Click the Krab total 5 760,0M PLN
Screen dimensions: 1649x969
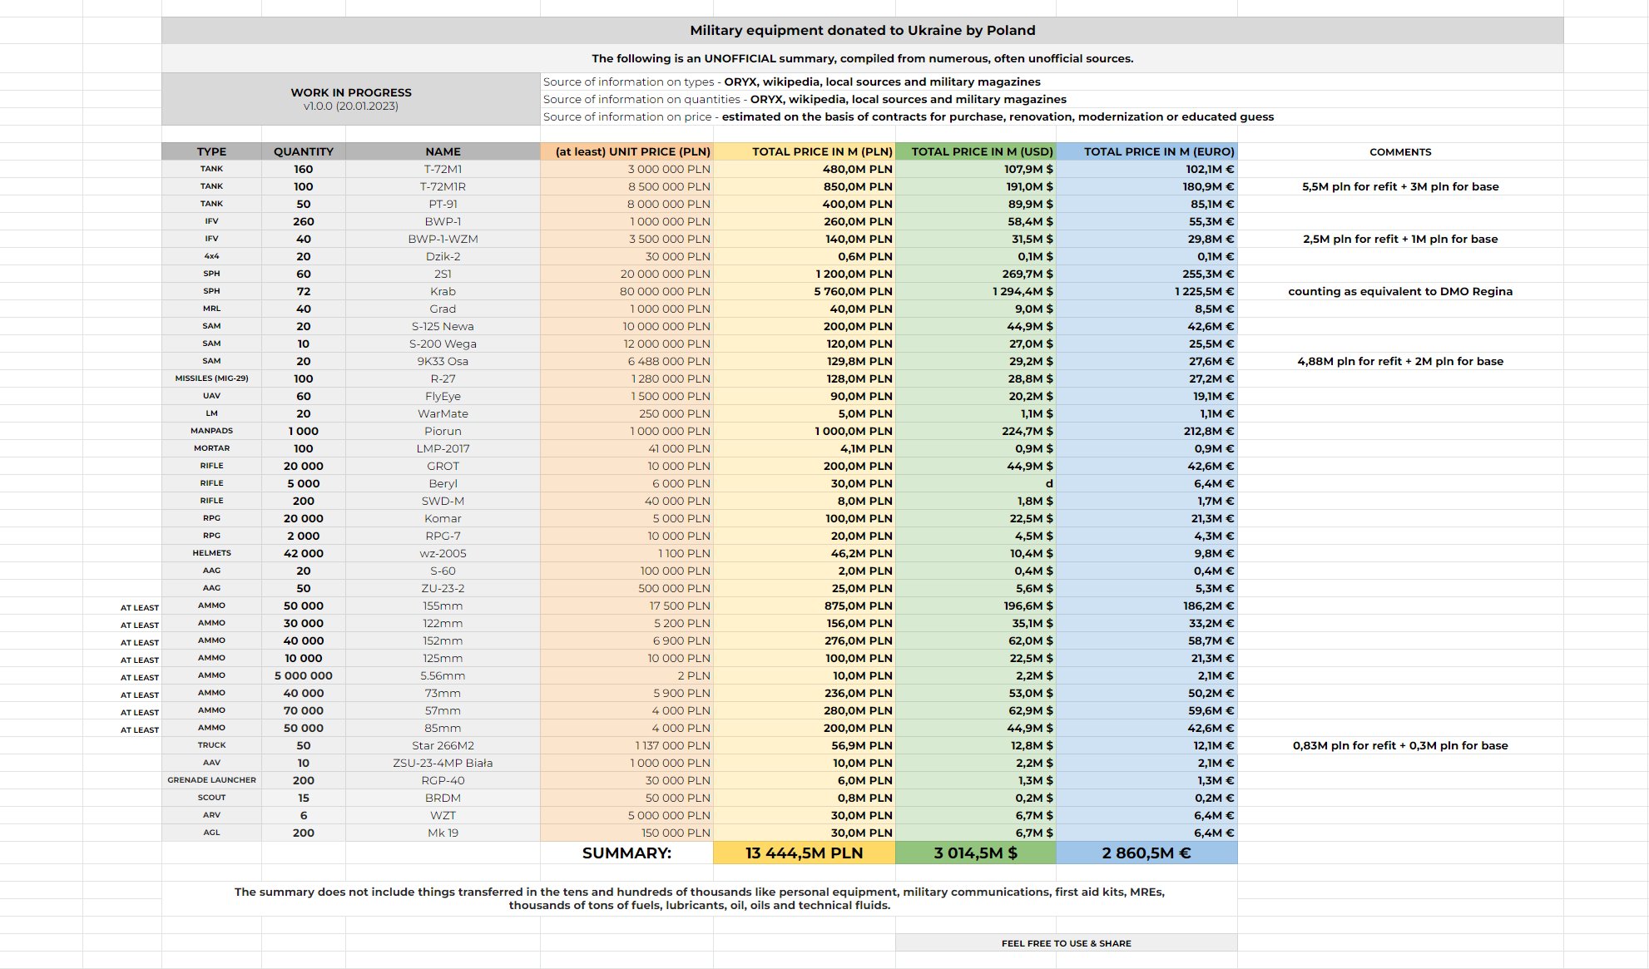[x=805, y=291]
